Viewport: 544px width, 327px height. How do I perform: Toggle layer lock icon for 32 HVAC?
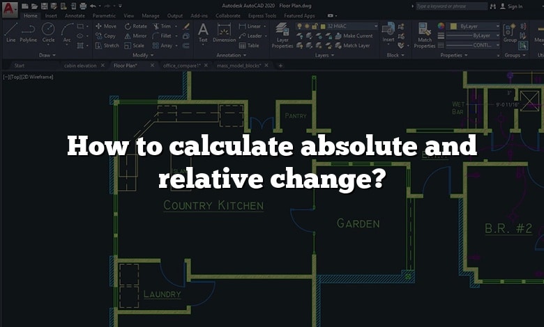point(315,26)
